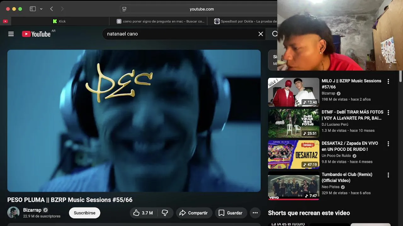Viewport: 403px width, 226px height.
Task: Save the video with Guardar
Action: [x=231, y=213]
